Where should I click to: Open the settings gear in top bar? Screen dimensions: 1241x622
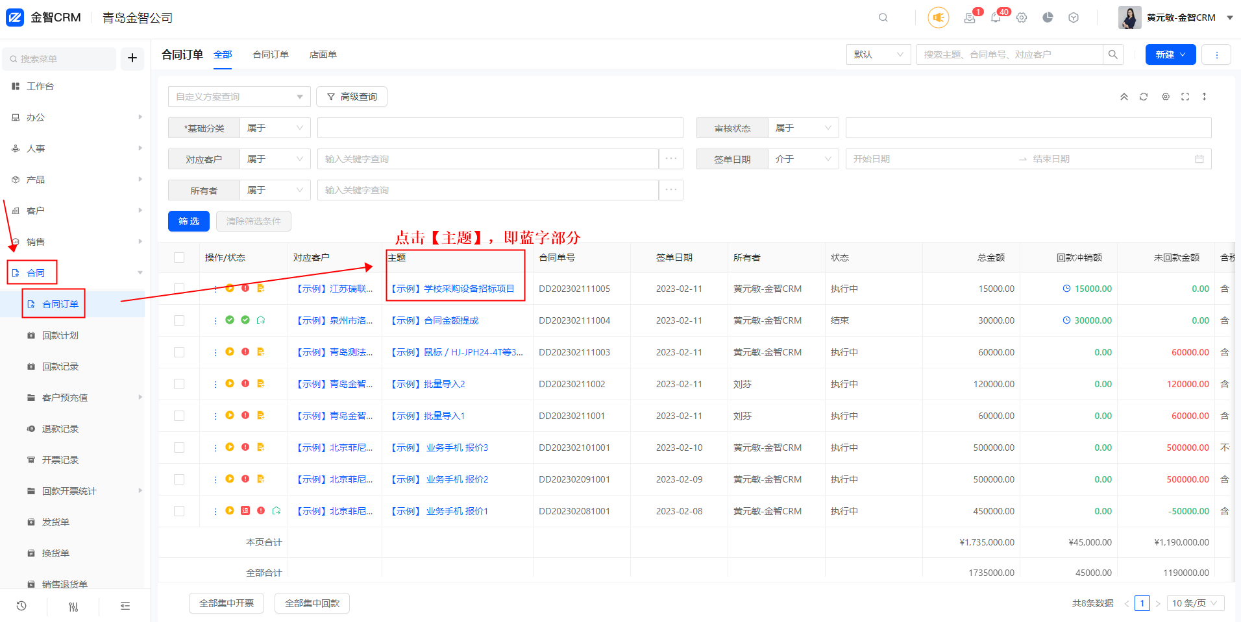click(x=1022, y=18)
